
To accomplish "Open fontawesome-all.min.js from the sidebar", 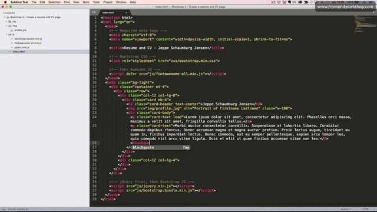I will click(28, 43).
